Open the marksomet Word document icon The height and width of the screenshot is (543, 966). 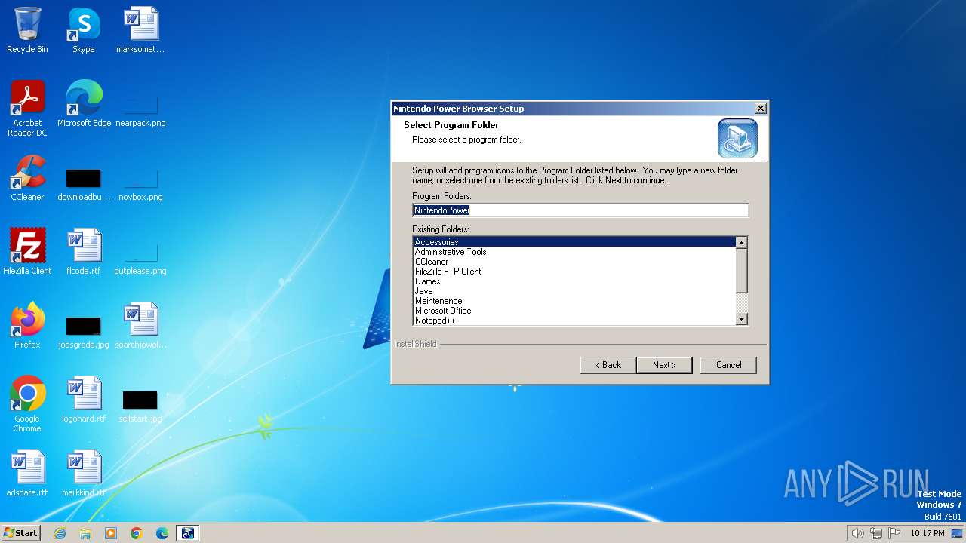pyautogui.click(x=140, y=30)
